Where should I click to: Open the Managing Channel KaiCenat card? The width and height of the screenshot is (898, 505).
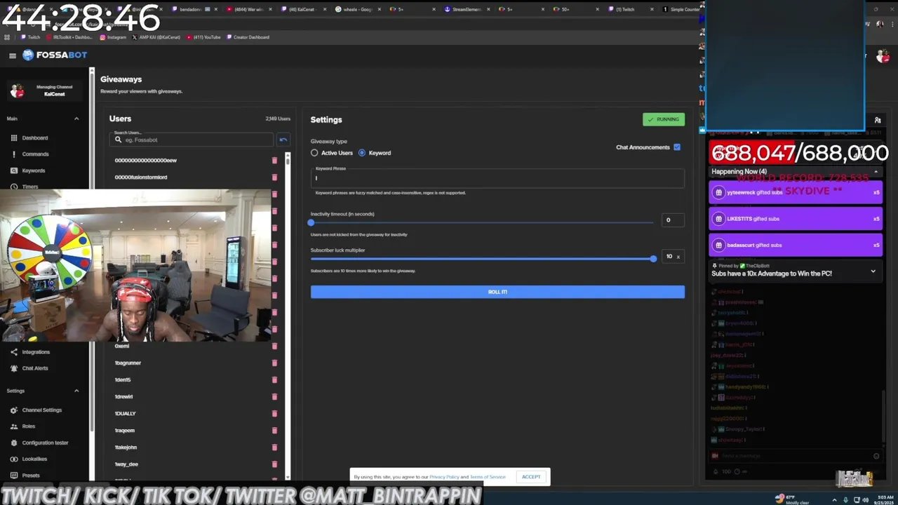[x=46, y=90]
